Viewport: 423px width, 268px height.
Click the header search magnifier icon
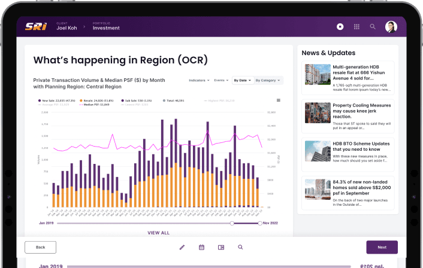tap(373, 26)
